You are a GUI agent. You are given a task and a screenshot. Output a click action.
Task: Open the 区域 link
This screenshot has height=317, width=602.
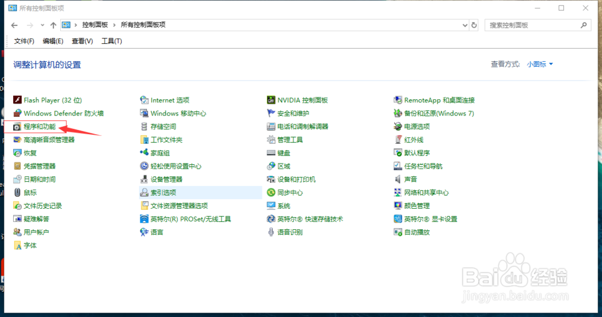coord(284,166)
